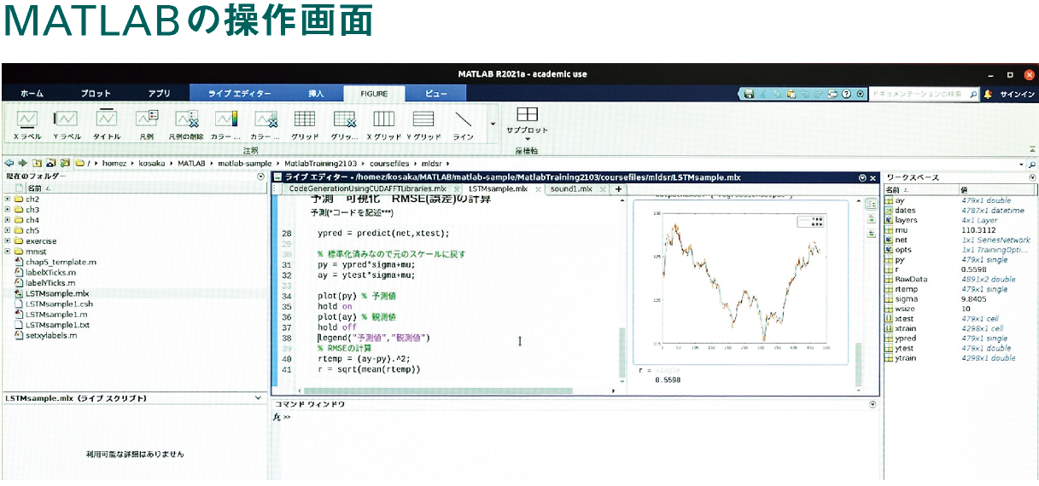This screenshot has width=1039, height=486.
Task: Collapse the LSTMsample.mlx details panel chevron
Action: (x=259, y=398)
